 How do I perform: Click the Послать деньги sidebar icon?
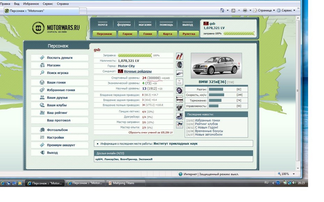[42, 58]
